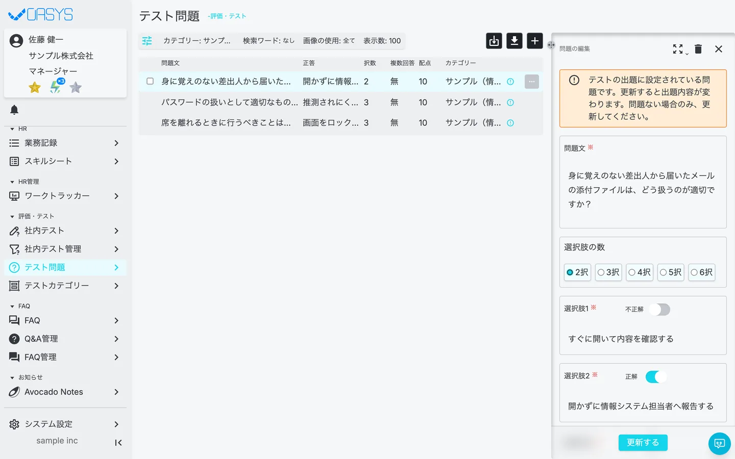This screenshot has width=735, height=459.
Task: Select the 3択 radio option
Action: tap(608, 272)
